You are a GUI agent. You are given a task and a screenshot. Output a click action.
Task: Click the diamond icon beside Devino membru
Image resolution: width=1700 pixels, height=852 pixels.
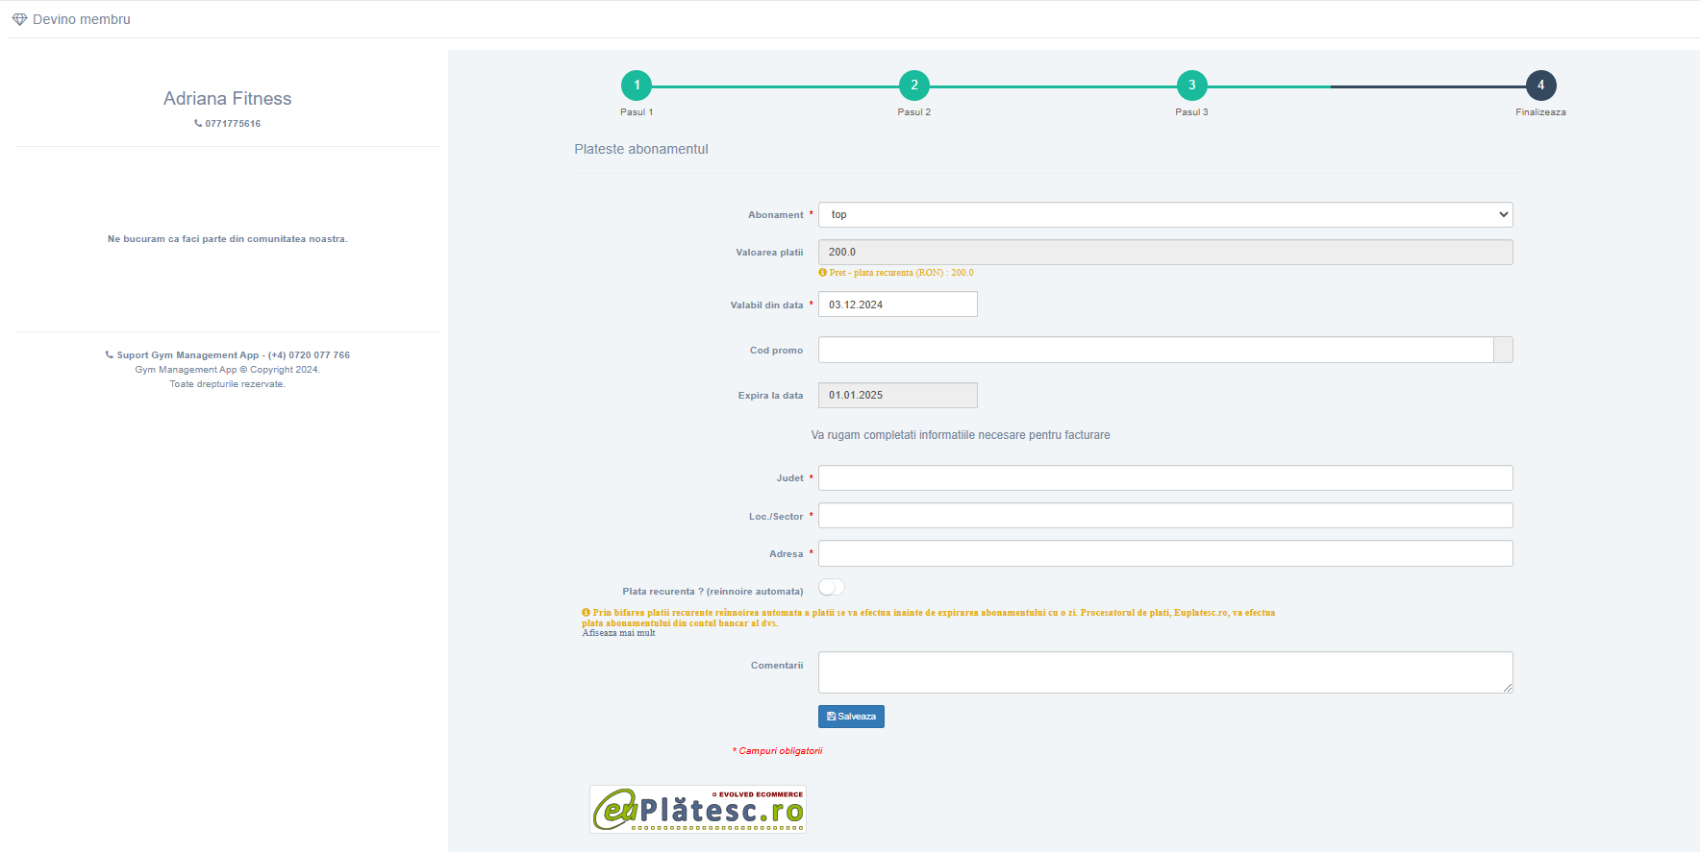[x=19, y=19]
